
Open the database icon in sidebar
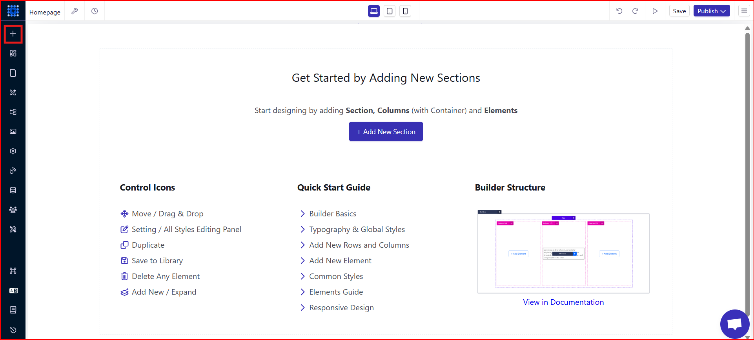pos(13,190)
